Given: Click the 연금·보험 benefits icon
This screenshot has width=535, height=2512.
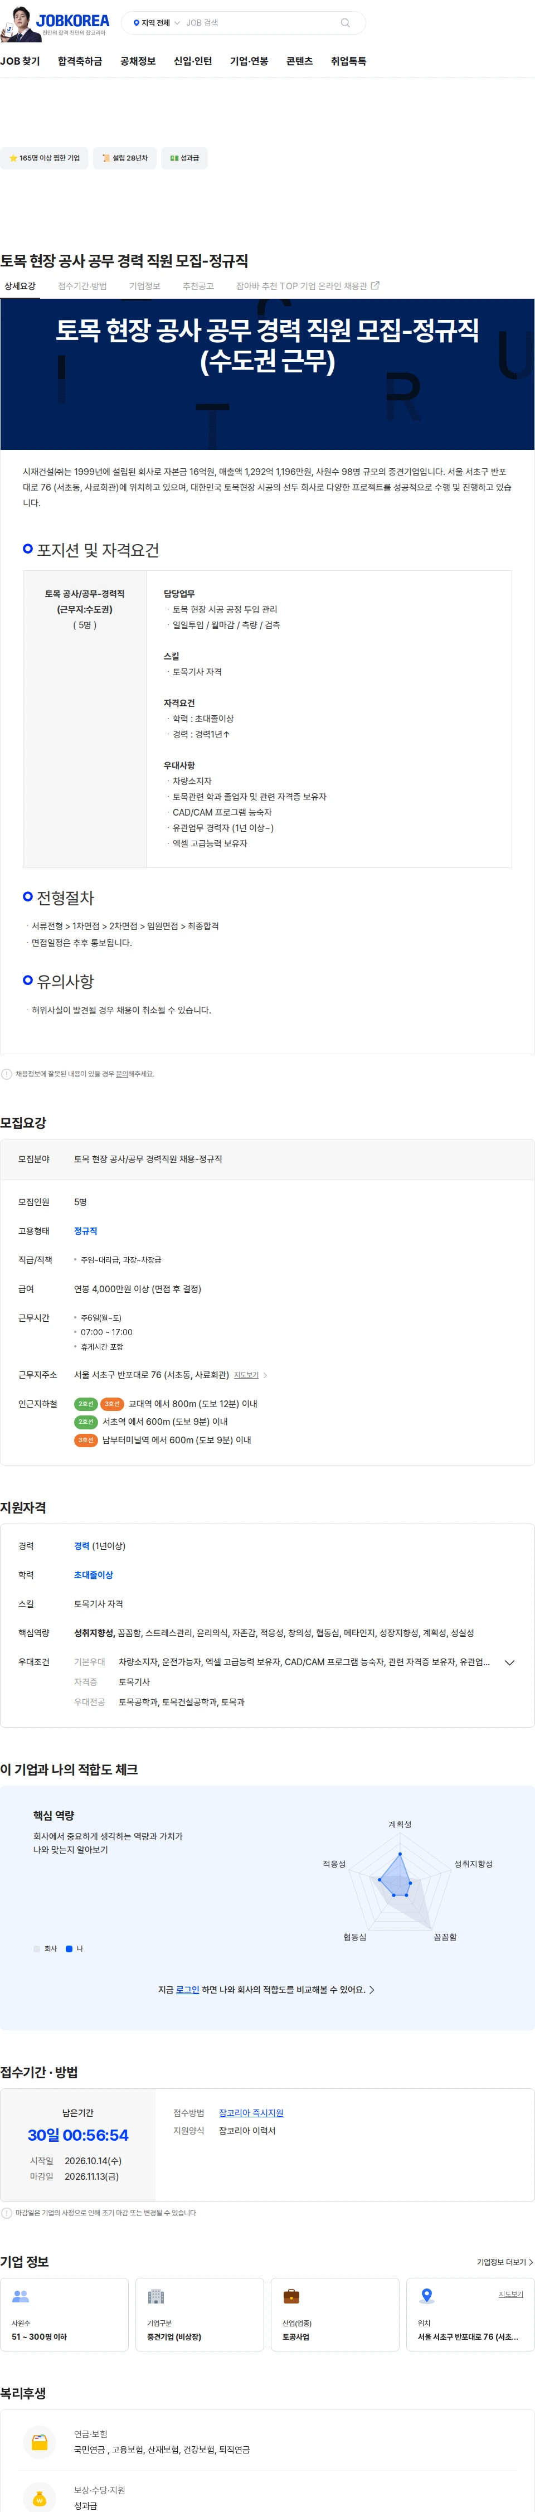Looking at the screenshot, I should [40, 2443].
